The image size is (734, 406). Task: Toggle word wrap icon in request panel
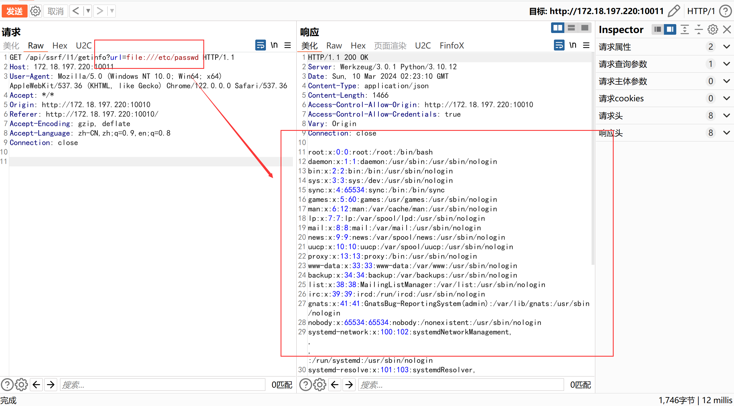click(x=260, y=45)
